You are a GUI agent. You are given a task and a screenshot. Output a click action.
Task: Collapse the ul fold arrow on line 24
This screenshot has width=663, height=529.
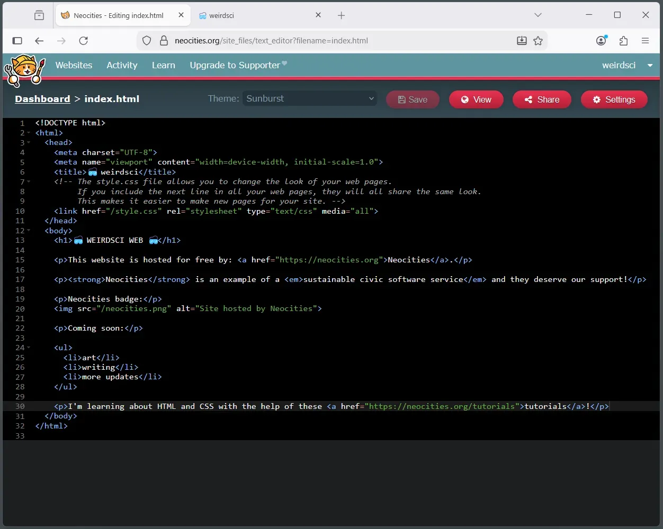(29, 348)
